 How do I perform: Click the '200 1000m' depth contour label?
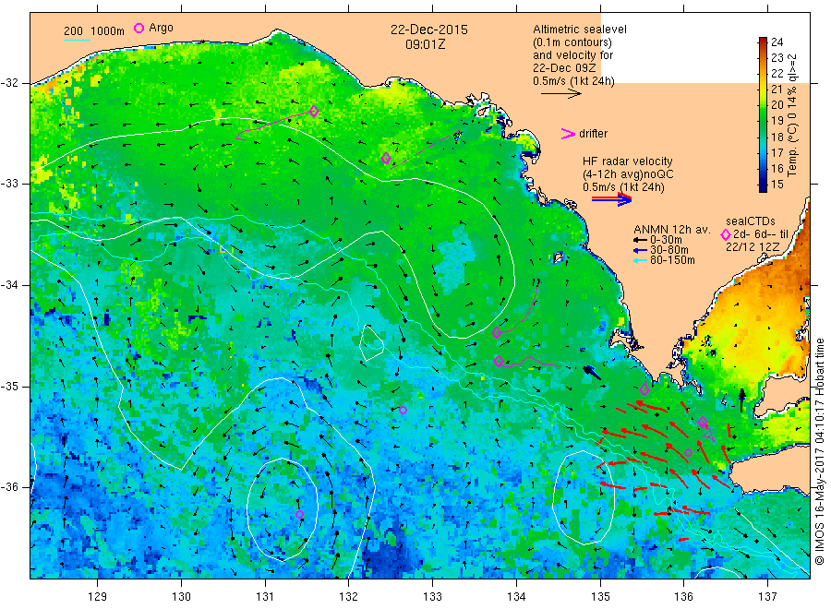tap(94, 30)
